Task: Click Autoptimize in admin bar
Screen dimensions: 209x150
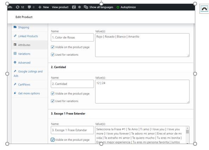Action: 128,7
